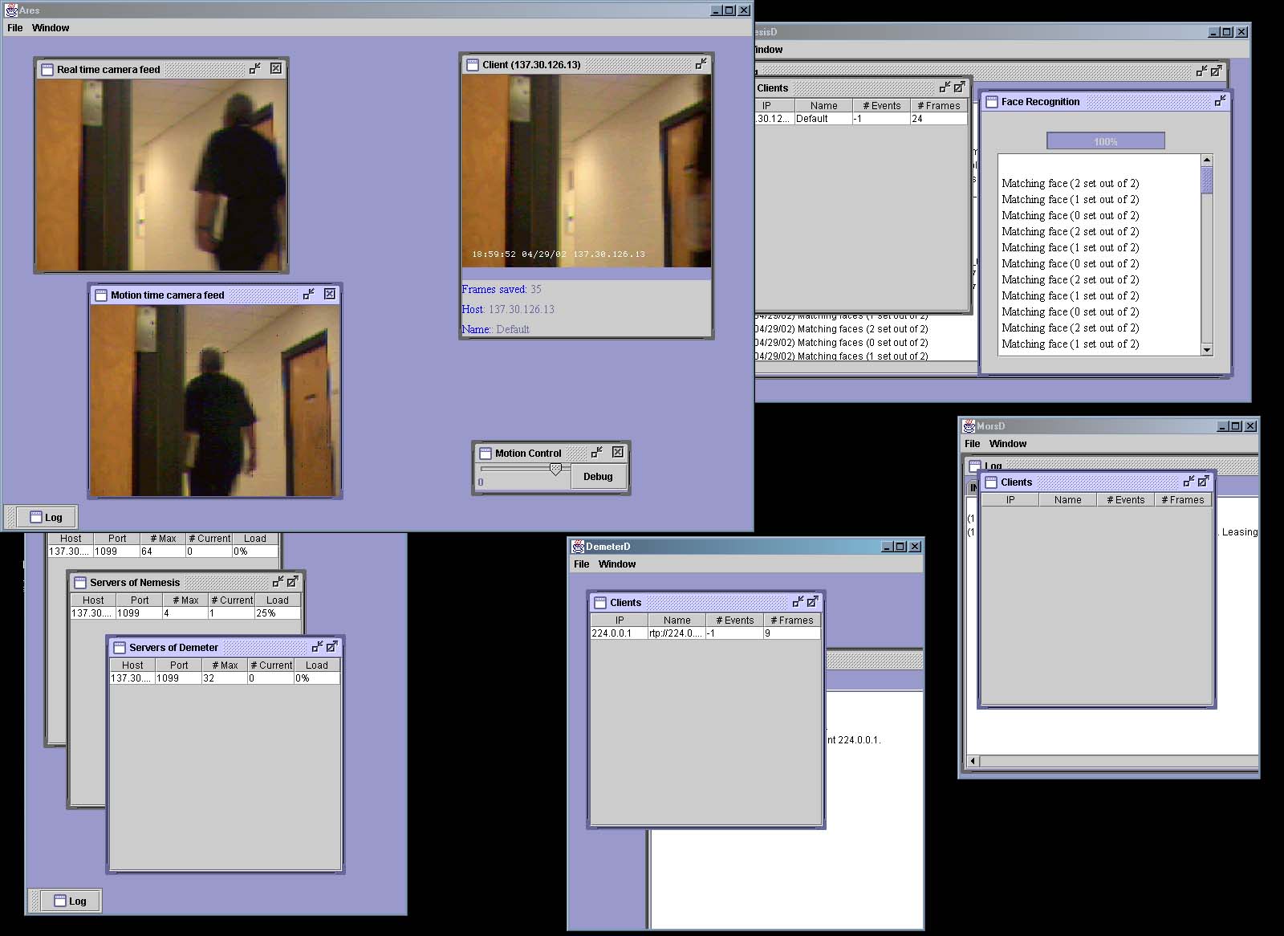Select the Default client row in NemesisD Clients
This screenshot has height=936, width=1284.
click(861, 119)
